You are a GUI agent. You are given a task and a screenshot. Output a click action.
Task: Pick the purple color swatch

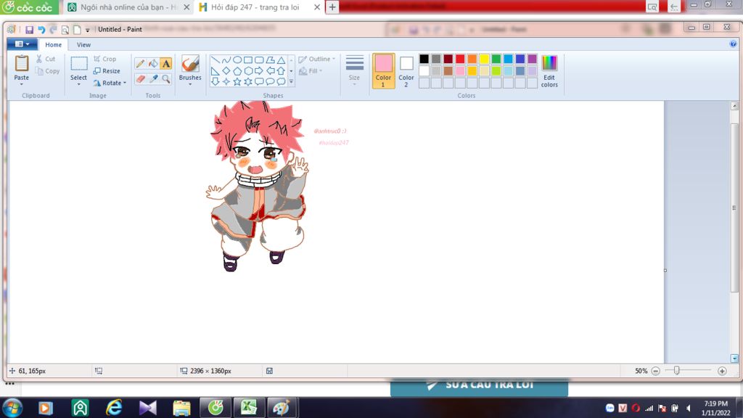click(532, 59)
